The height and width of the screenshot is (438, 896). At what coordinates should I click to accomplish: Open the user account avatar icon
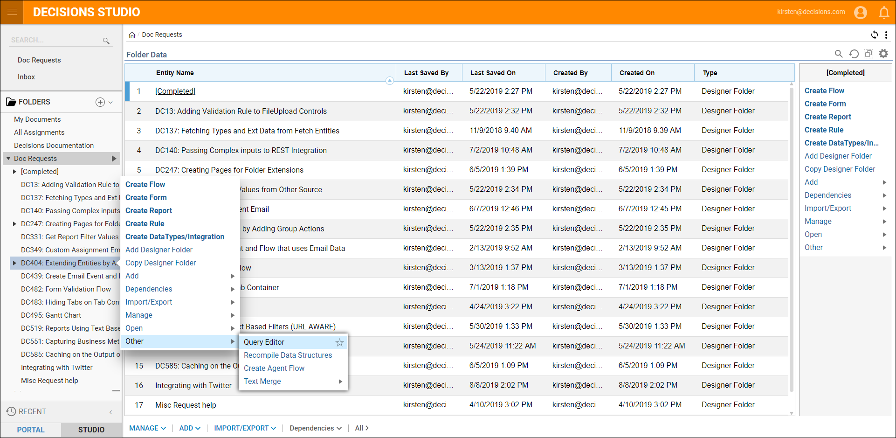(x=861, y=12)
